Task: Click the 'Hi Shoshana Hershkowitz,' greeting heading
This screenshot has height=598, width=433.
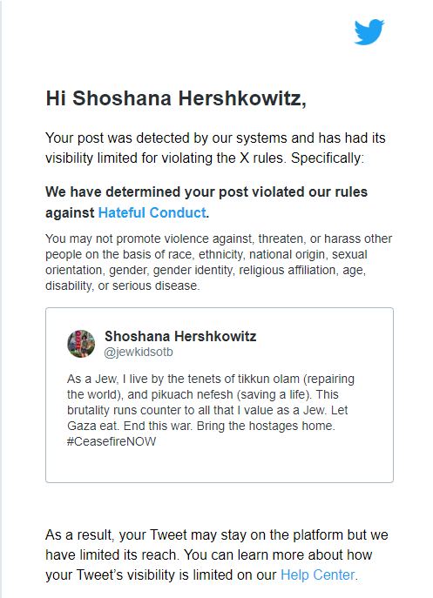Action: tap(176, 98)
